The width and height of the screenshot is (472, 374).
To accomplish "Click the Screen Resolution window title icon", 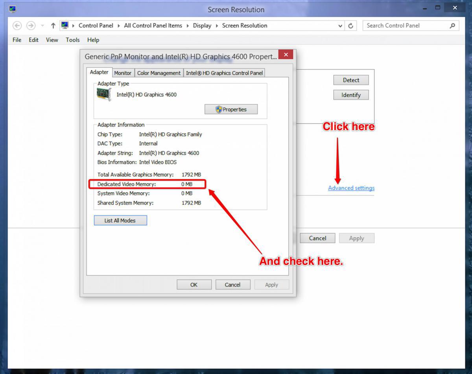I will click(x=13, y=9).
